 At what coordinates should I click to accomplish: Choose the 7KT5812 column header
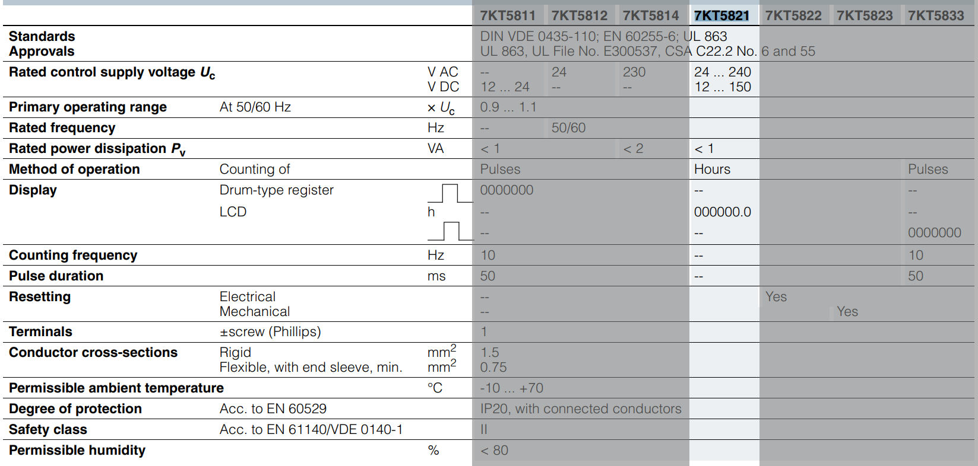pos(579,15)
